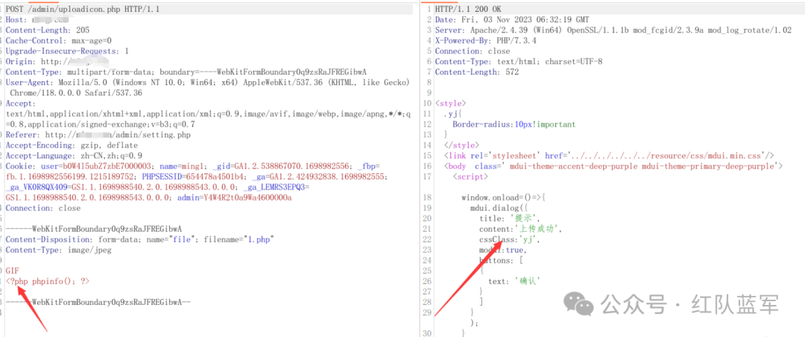Screen dimensions: 805x337
Task: Select the .yj{ CSS selector line
Action: tap(453, 113)
